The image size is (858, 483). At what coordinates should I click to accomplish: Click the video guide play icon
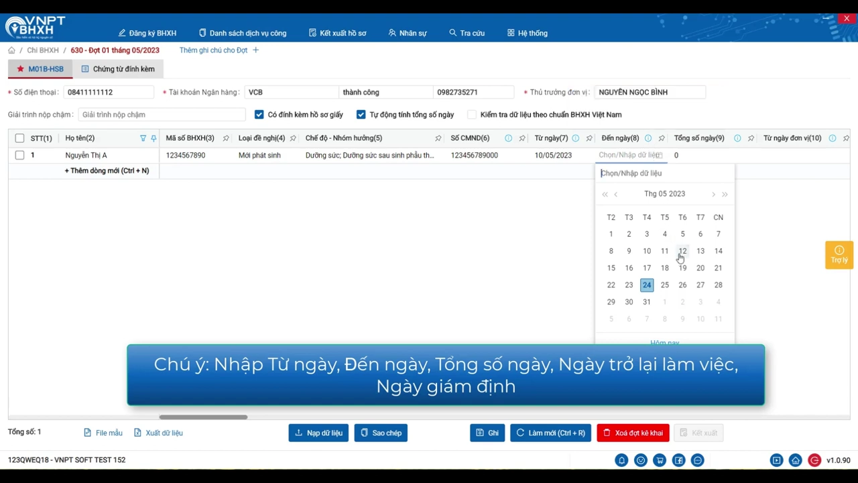tap(776, 460)
